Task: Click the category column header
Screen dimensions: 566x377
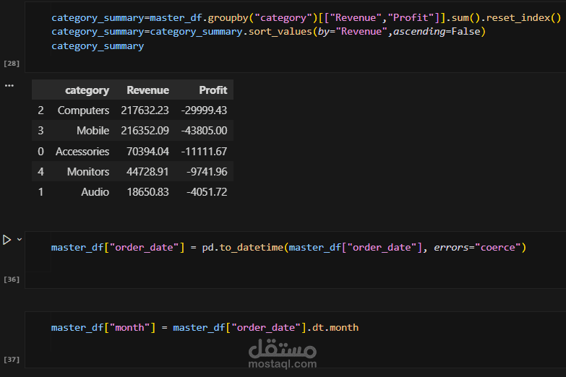Action: 87,90
